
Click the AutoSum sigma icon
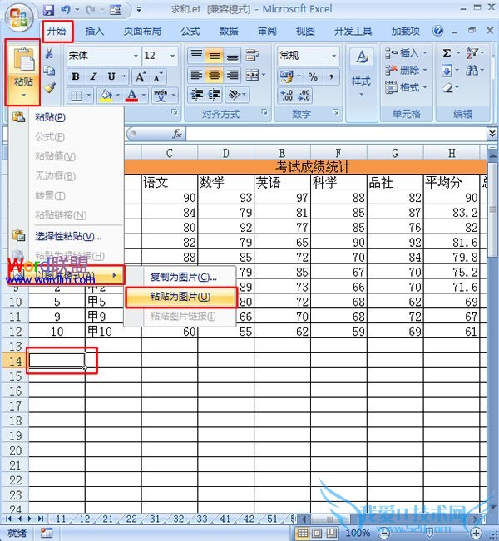click(x=447, y=53)
